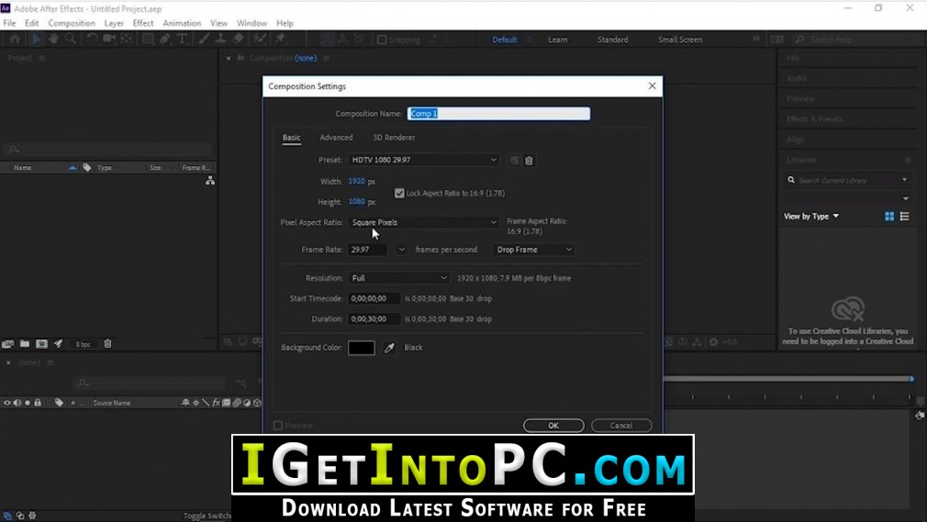Toggle the Snapping checkbox

pyautogui.click(x=382, y=39)
